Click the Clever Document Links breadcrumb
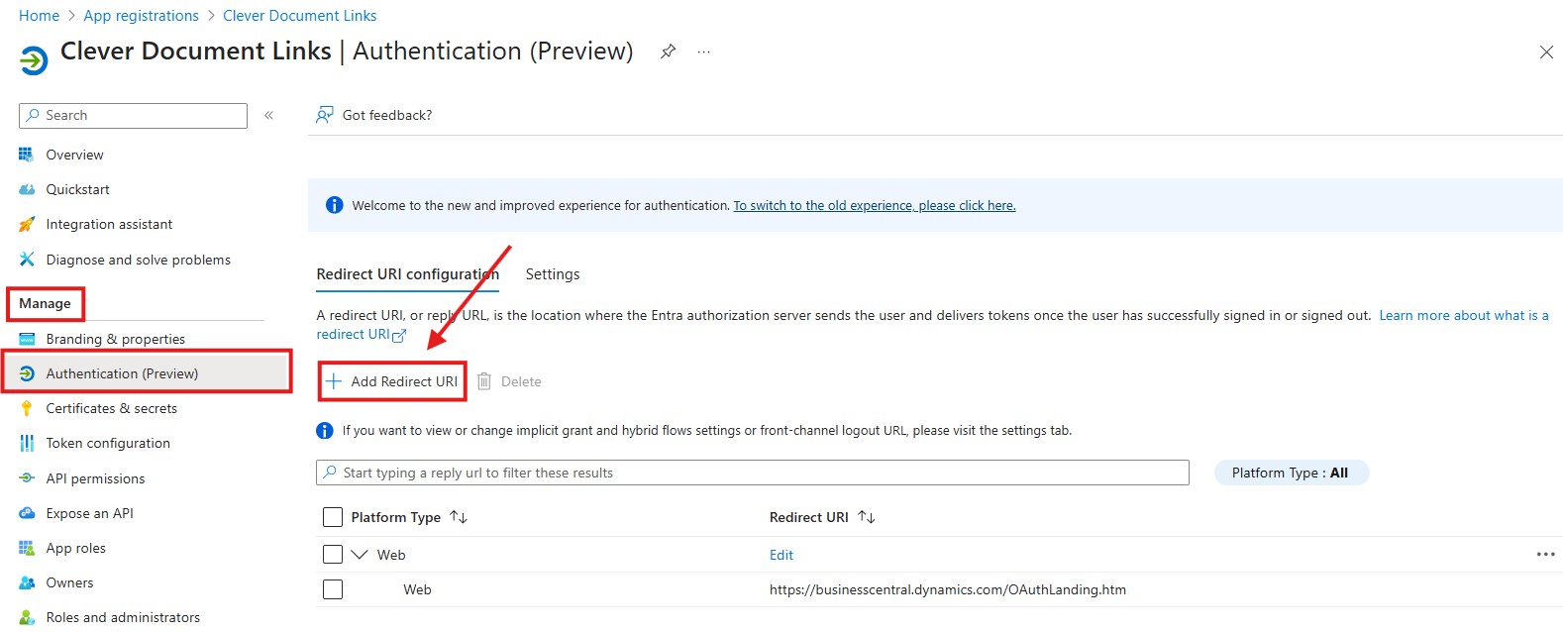Screen dimensions: 1563x632 tap(300, 16)
